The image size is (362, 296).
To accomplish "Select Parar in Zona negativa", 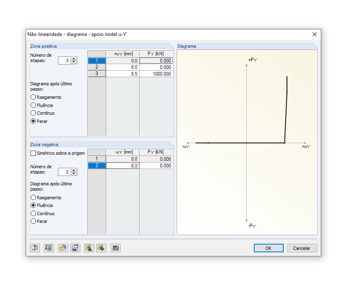I will point(33,221).
